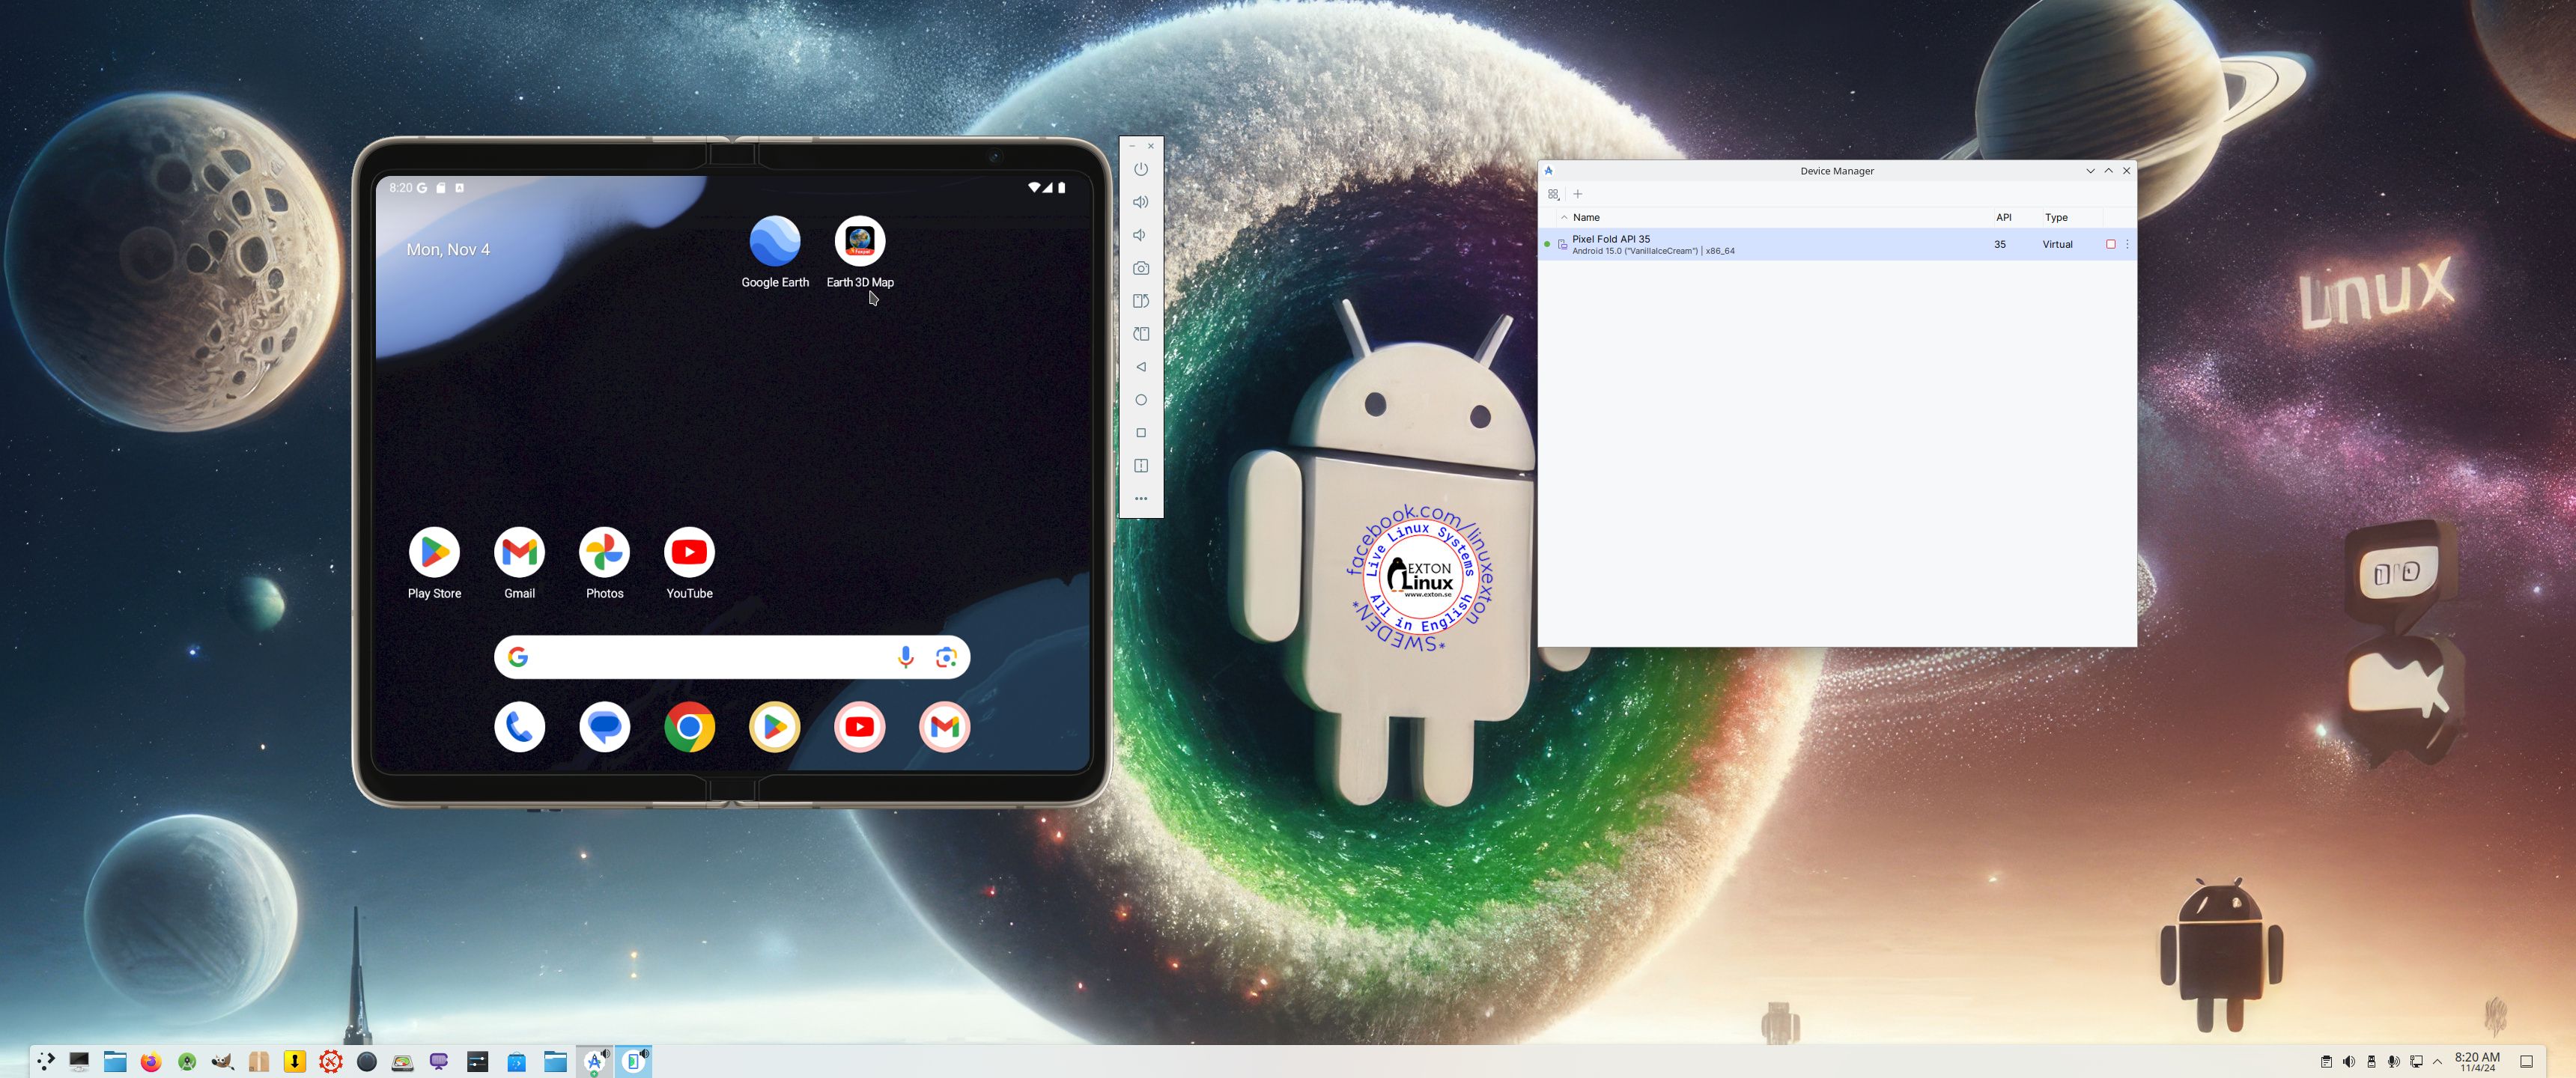Take an emulator screenshot with the camera icon
This screenshot has width=2576, height=1078.
(x=1141, y=268)
